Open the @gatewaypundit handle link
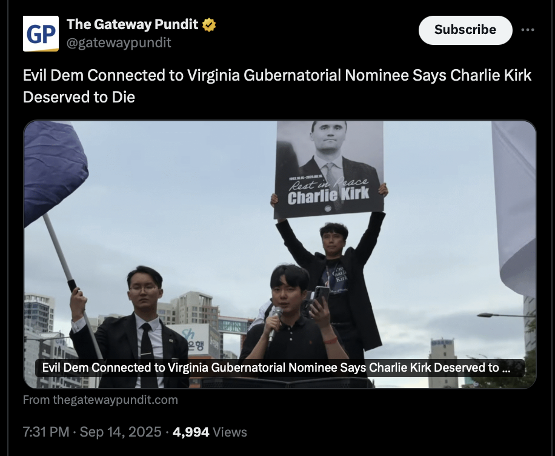The image size is (555, 456). [x=119, y=43]
